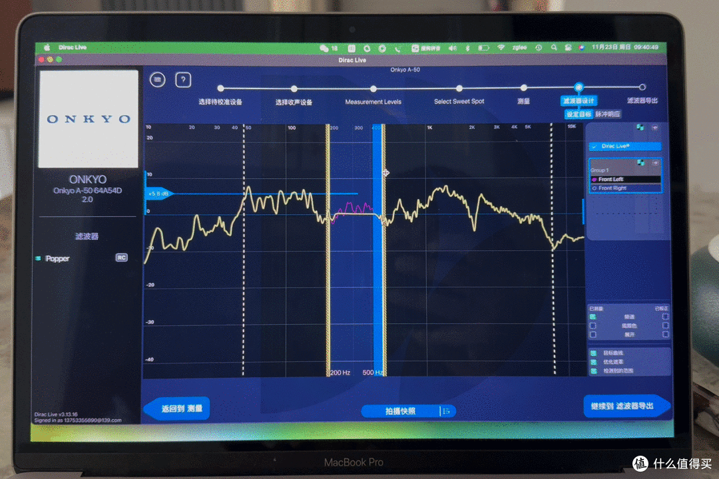The height and width of the screenshot is (479, 719).
Task: Open the help question mark icon
Action: point(183,80)
